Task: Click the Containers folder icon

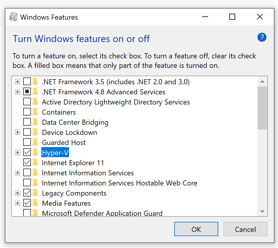Action: 36,112
